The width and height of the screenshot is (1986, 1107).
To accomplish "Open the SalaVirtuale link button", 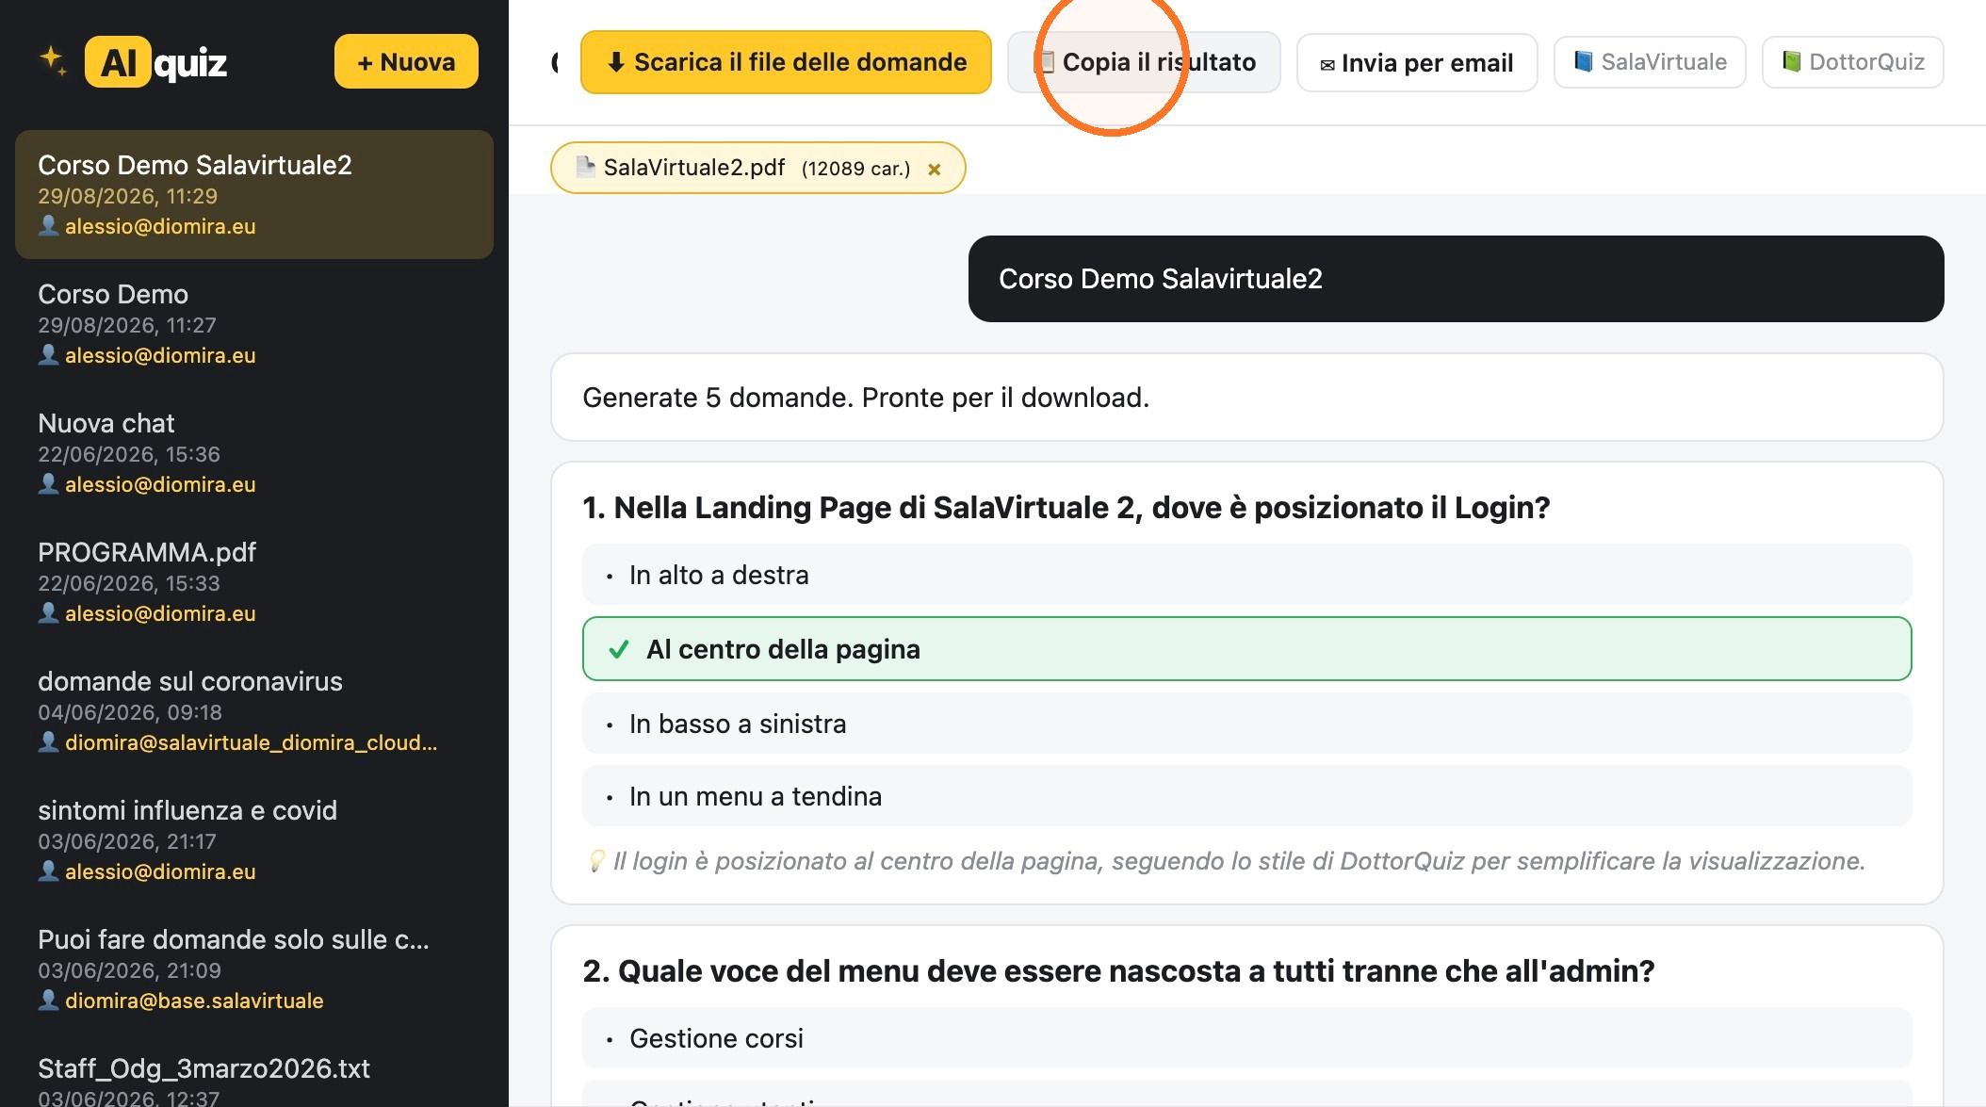I will pyautogui.click(x=1650, y=62).
